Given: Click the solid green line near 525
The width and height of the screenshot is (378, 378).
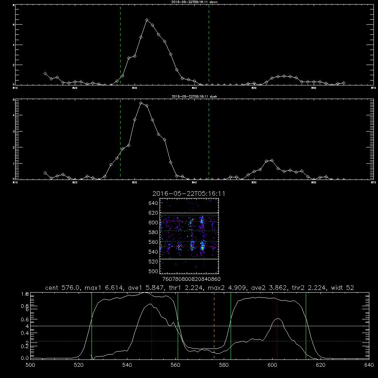Looking at the screenshot, I should pos(91,326).
